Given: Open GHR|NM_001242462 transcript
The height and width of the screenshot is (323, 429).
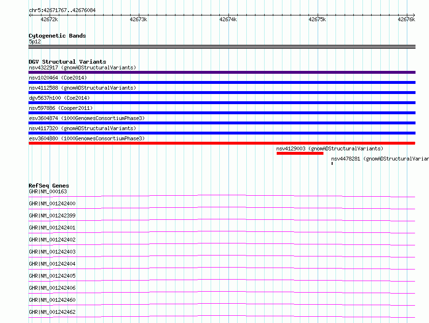Looking at the screenshot, I should click(x=52, y=312).
